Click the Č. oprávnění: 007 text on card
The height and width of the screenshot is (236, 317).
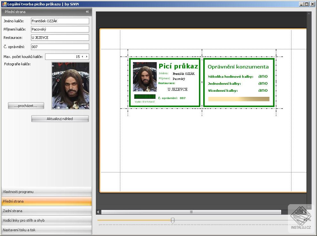pyautogui.click(x=172, y=98)
